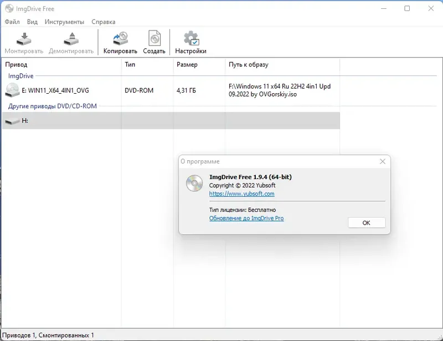Click the Создать image file icon

click(x=154, y=38)
